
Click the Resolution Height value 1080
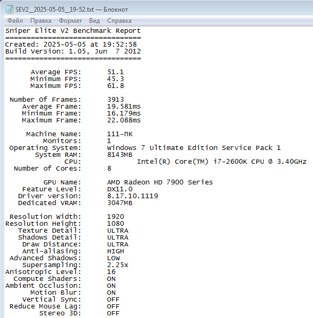(x=116, y=224)
